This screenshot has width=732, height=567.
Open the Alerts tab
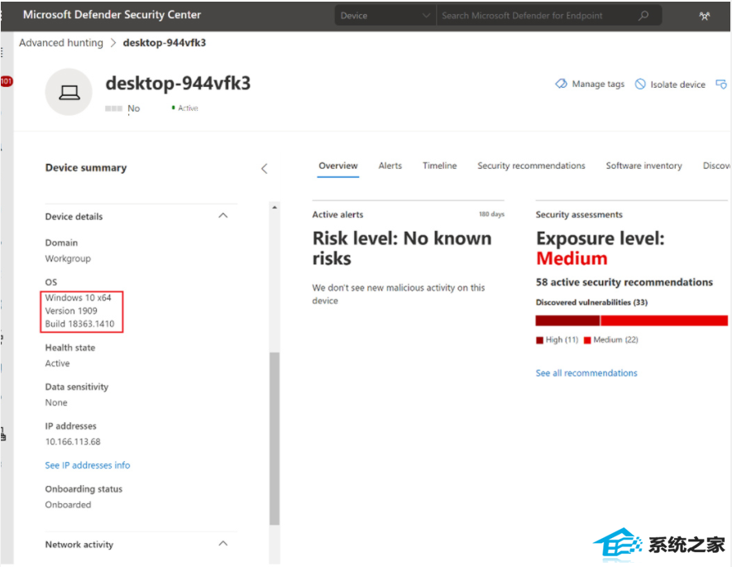click(390, 166)
